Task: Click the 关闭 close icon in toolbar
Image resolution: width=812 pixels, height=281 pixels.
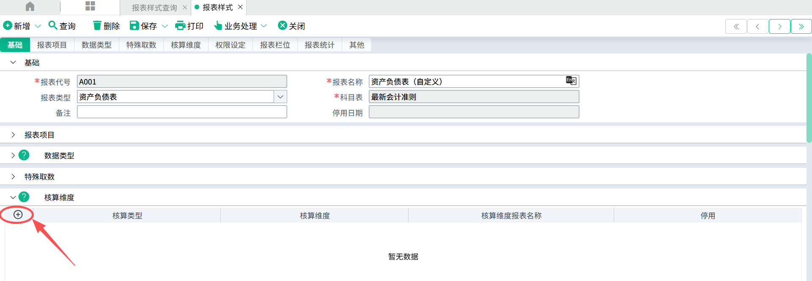Action: pos(283,25)
